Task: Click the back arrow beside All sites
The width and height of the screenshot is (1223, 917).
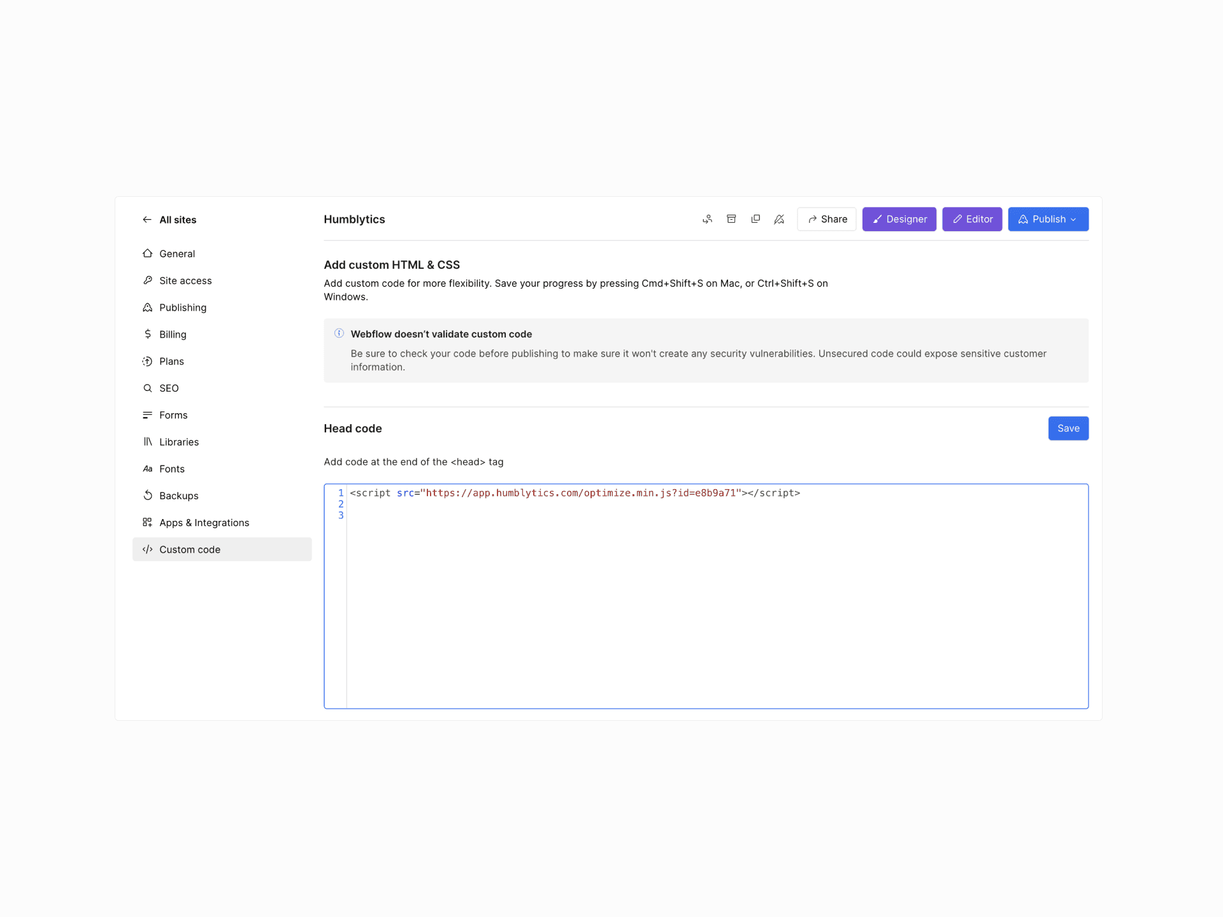Action: [x=147, y=220]
